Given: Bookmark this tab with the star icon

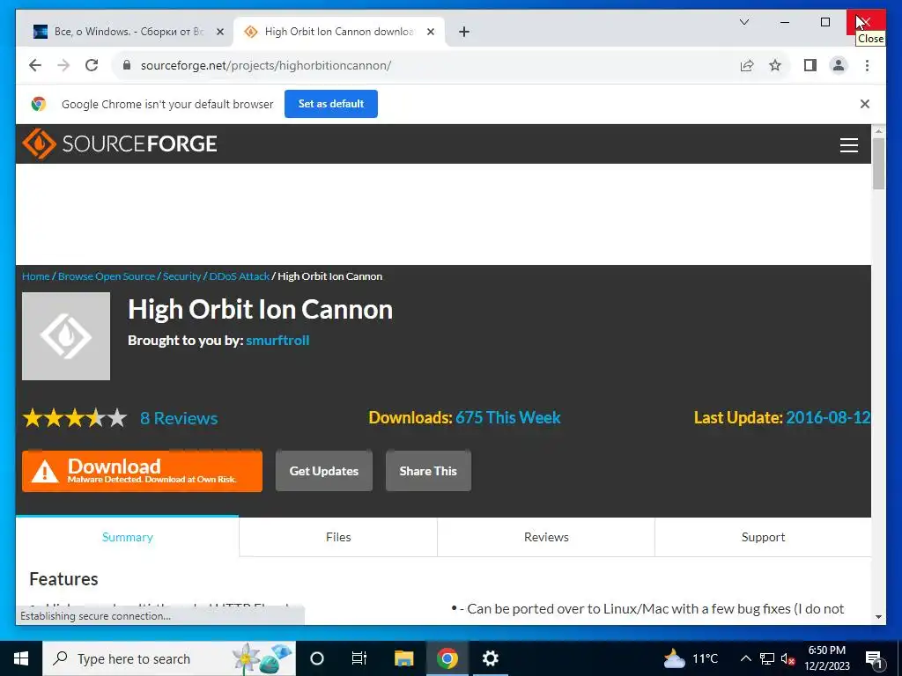Looking at the screenshot, I should [x=775, y=65].
